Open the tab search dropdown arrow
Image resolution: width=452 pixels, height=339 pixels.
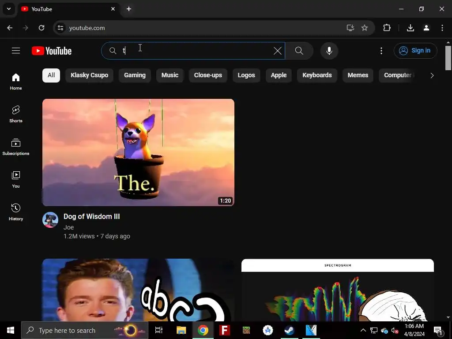[x=9, y=9]
